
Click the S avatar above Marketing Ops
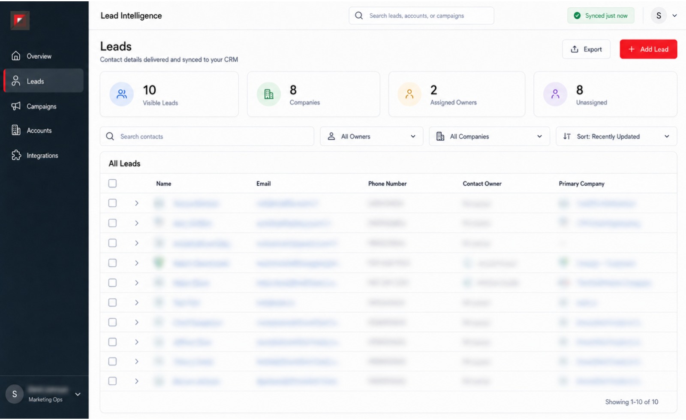[x=15, y=395]
